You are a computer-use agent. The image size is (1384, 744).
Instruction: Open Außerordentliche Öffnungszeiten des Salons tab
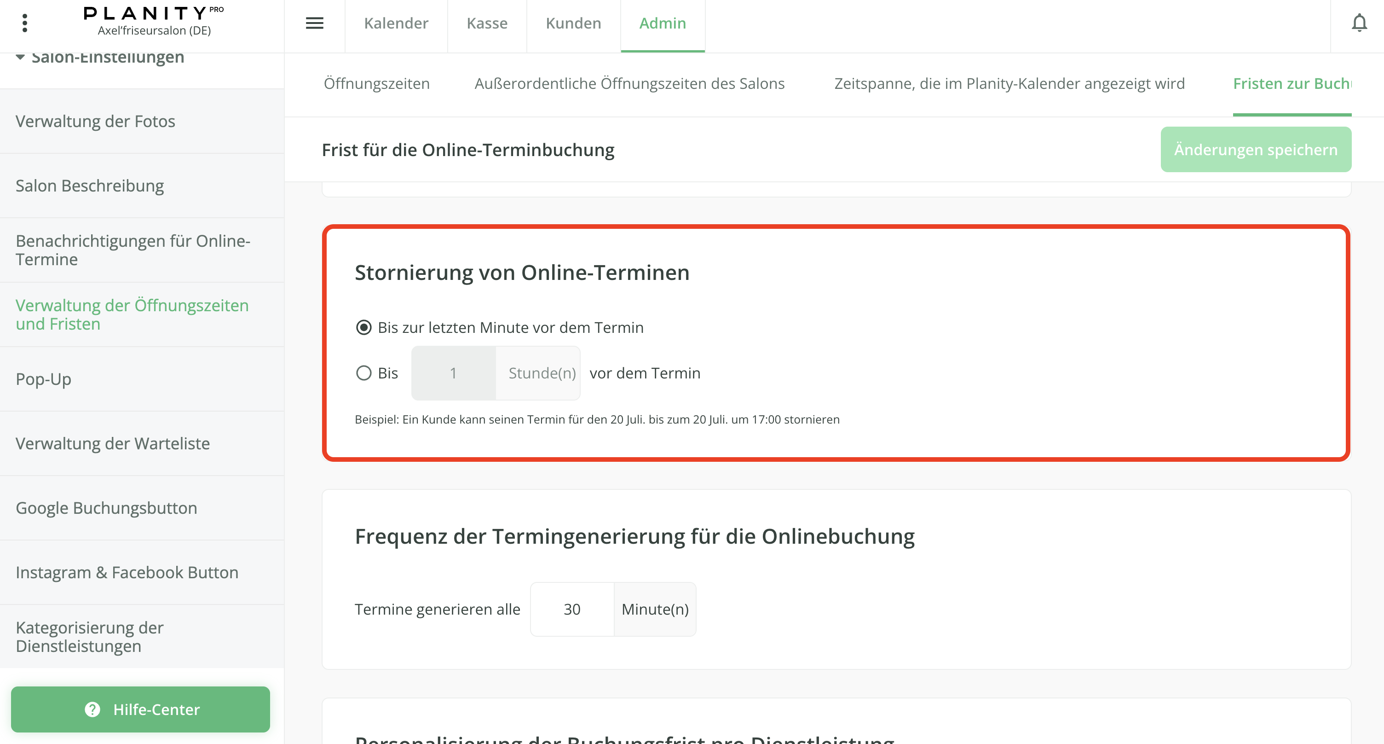[629, 84]
